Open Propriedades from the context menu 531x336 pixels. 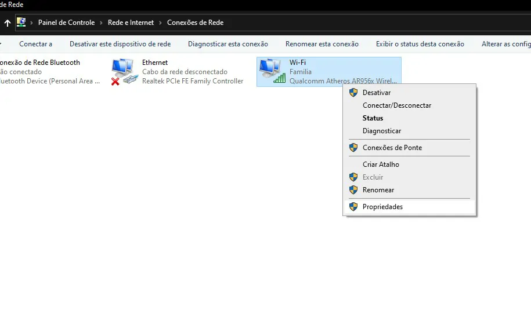[410, 207]
